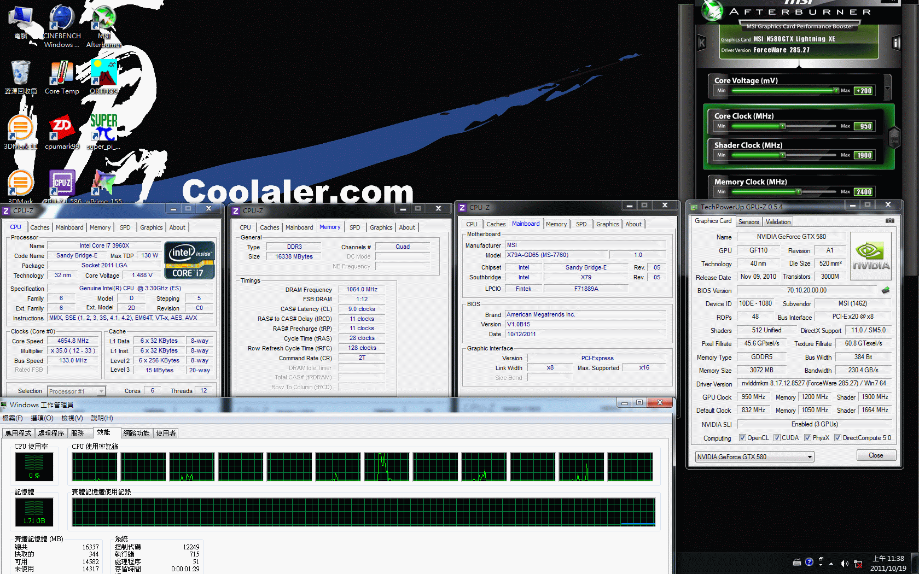This screenshot has height=574, width=919.
Task: Click the Core Speed value 4654.8 MHz
Action: (73, 341)
